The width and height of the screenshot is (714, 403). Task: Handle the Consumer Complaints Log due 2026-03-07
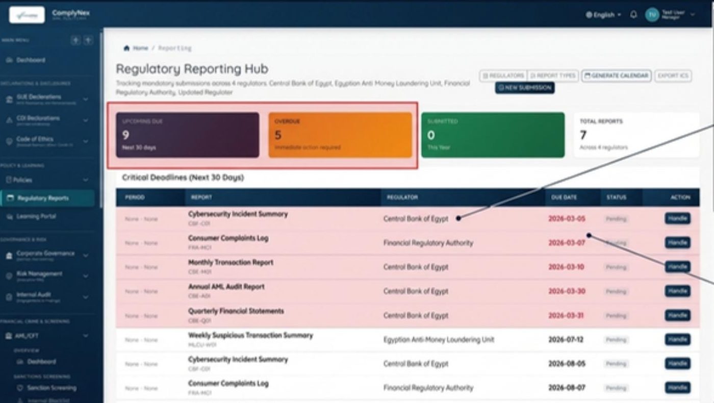[x=677, y=242]
